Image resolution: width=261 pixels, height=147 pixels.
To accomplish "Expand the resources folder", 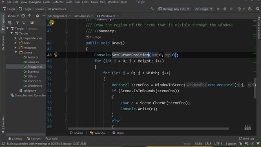I will tap(15, 48).
